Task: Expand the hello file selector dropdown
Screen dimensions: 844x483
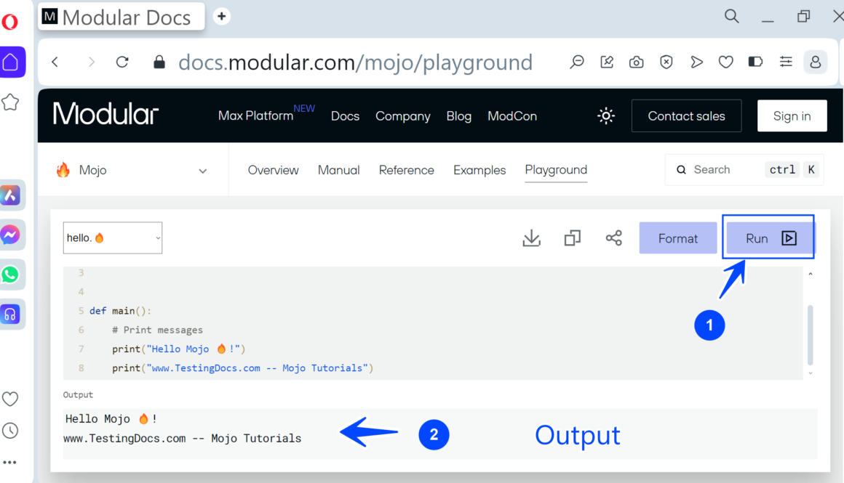Action: tap(113, 238)
